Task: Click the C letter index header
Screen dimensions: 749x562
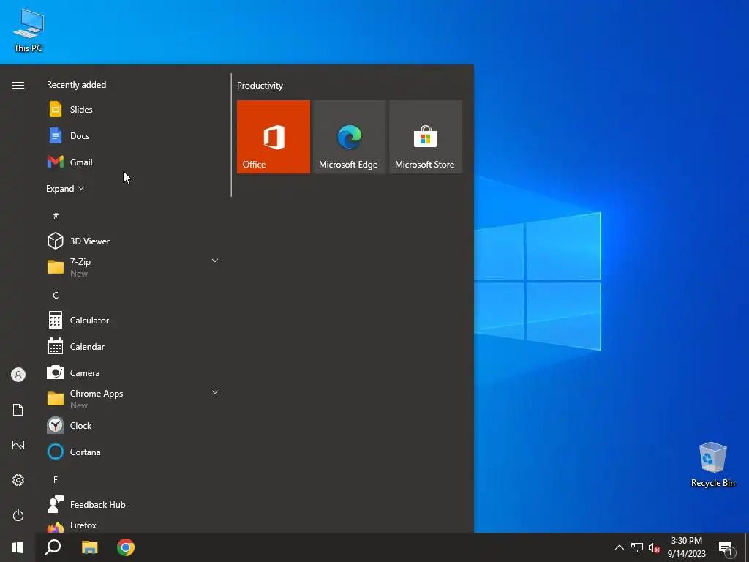Action: pyautogui.click(x=56, y=296)
